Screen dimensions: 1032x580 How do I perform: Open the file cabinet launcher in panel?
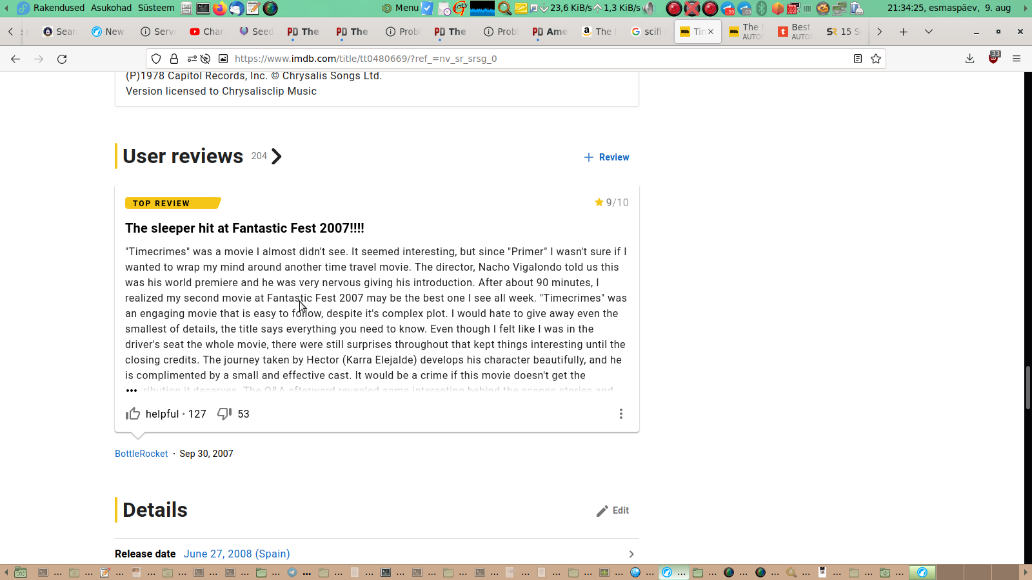coord(186,8)
